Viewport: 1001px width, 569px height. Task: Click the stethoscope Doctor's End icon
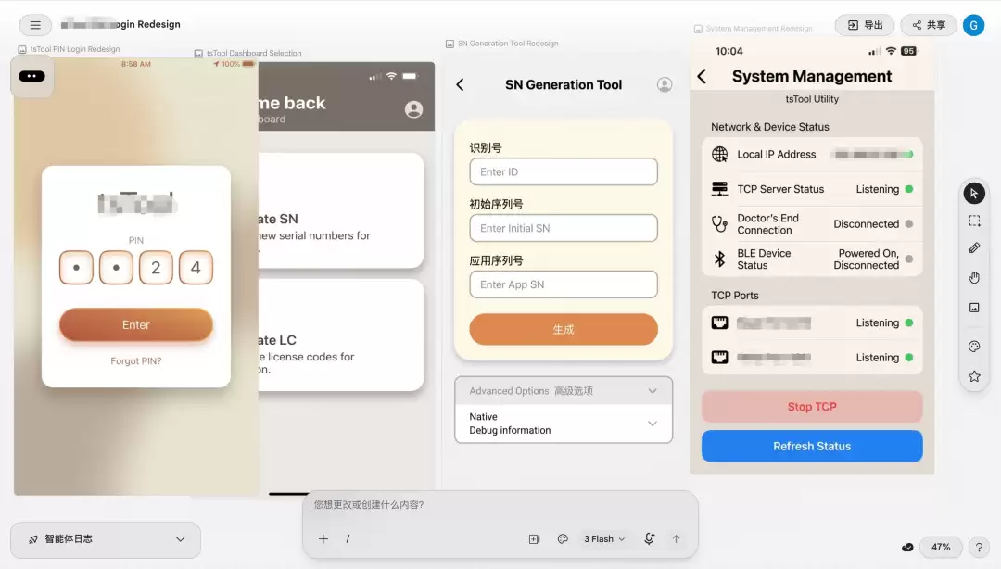click(x=719, y=223)
